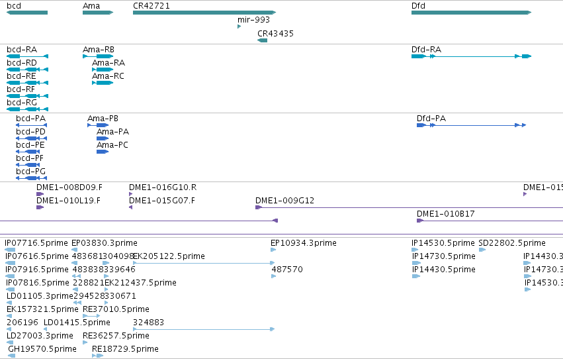Viewport: 563px width, 359px height.
Task: Click DME1-016G10.R feature label
Action: coord(163,187)
